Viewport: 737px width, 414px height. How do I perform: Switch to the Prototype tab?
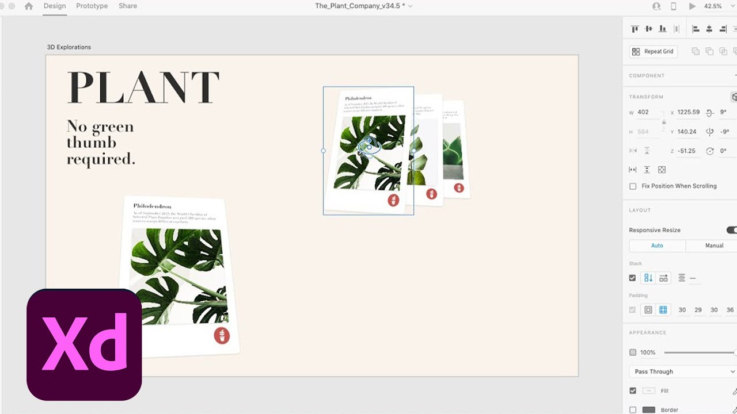click(92, 6)
